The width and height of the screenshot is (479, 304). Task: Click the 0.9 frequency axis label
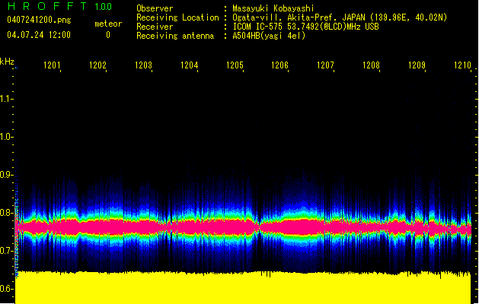(7, 175)
